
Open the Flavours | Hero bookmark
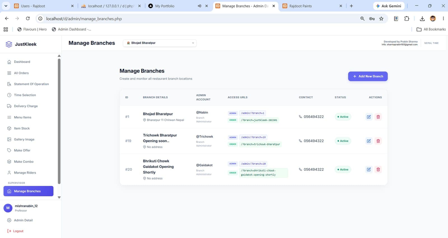click(x=32, y=29)
